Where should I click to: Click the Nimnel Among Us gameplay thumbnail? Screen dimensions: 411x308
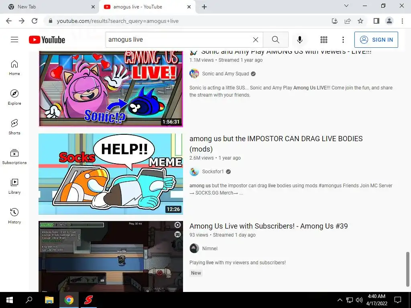click(x=111, y=256)
